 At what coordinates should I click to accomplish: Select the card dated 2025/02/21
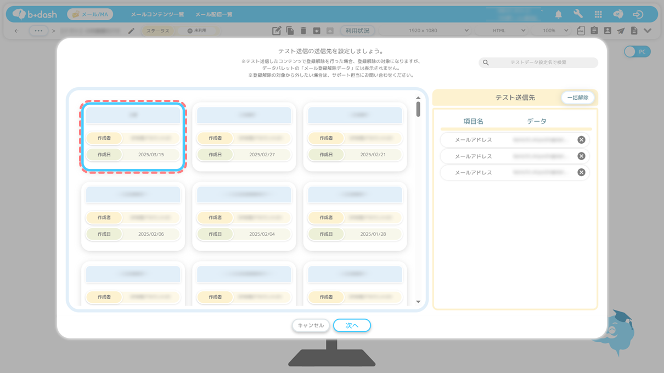355,137
